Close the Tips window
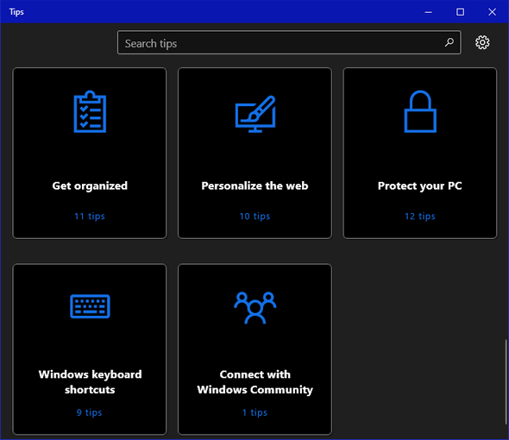This screenshot has width=509, height=440. point(492,12)
